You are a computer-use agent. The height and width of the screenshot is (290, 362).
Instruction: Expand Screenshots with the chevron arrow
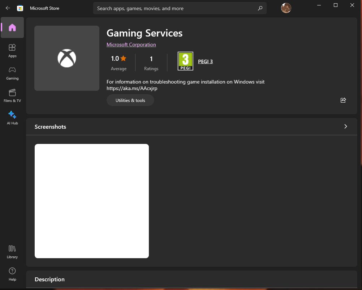[x=345, y=127]
